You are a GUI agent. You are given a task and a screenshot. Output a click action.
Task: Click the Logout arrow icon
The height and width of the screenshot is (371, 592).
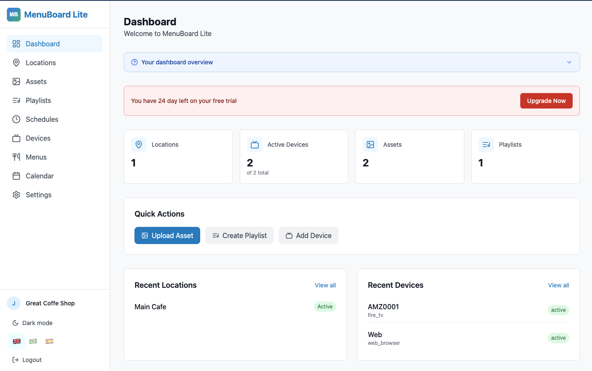point(15,360)
